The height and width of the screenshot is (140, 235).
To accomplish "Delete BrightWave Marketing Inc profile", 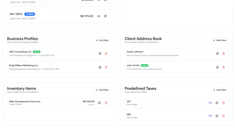I will pos(106,67).
